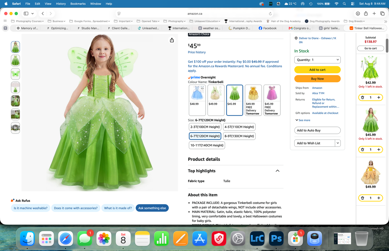The height and width of the screenshot is (251, 389).
Task: Open the File menu
Action: [28, 4]
